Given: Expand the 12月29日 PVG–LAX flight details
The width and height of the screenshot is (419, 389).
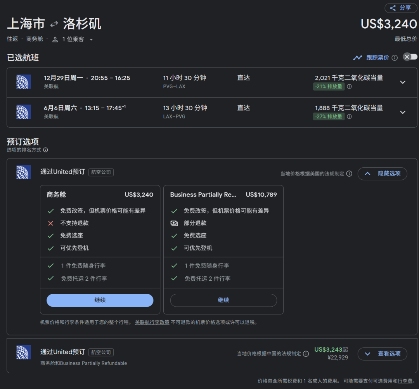Looking at the screenshot, I should click(403, 82).
